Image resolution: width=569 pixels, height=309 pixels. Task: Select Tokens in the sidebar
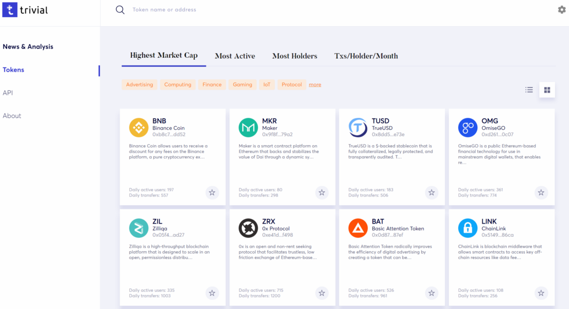click(x=13, y=70)
